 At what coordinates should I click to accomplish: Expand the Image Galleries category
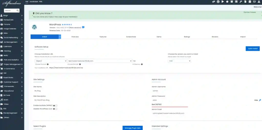[12, 29]
